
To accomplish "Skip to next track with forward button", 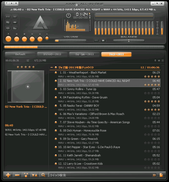I will pos(40,39).
